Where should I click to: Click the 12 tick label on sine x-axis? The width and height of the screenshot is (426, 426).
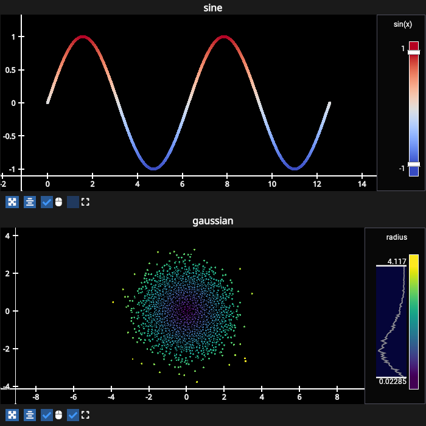[317, 184]
